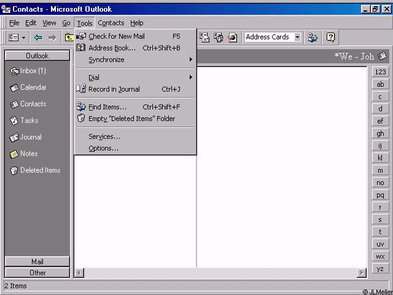
Task: Click the Outlook group button
Action: (x=37, y=56)
